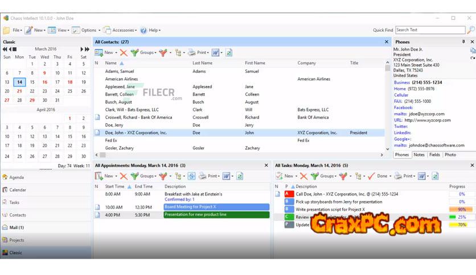Delete appointment using red X in Appointments toolbar

[124, 176]
